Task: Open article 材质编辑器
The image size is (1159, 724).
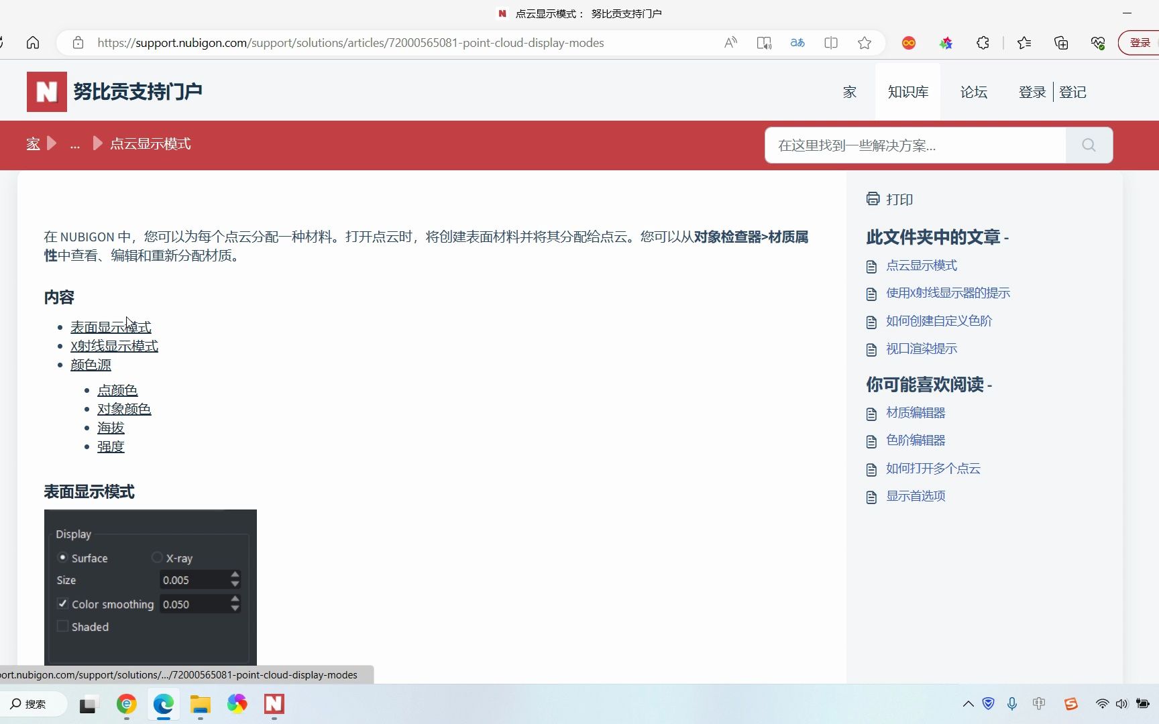Action: coord(916,413)
